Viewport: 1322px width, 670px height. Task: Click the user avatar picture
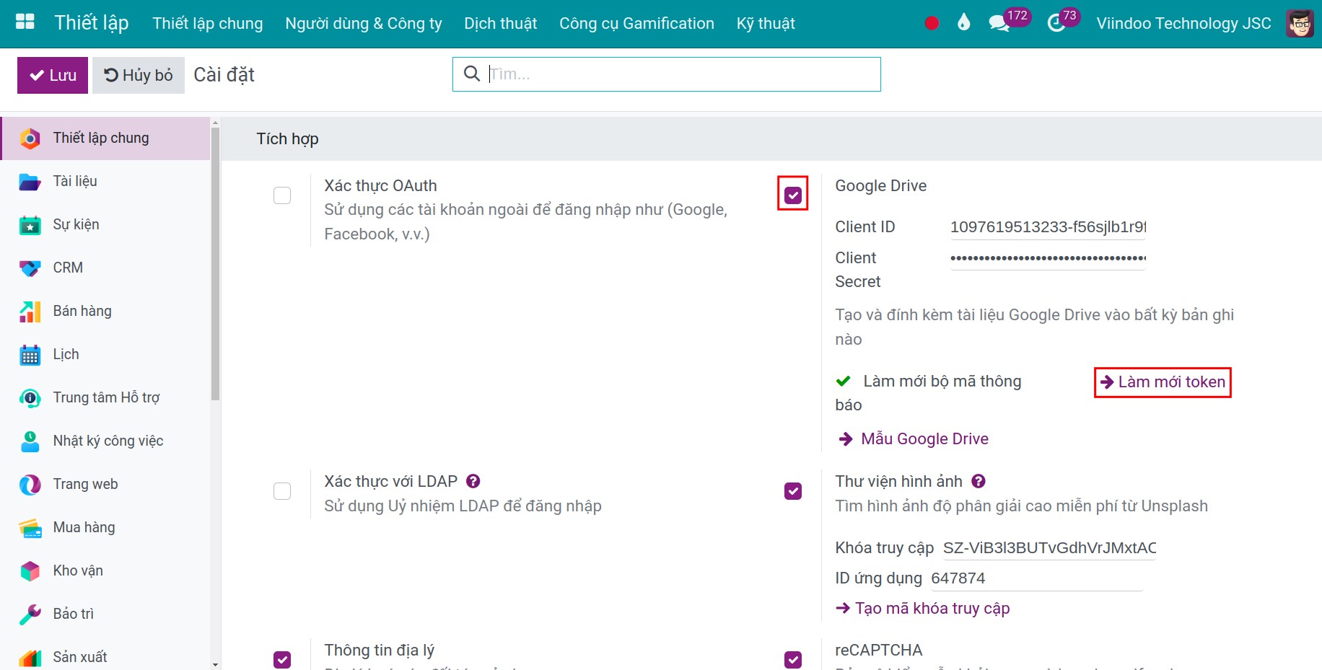[x=1300, y=23]
